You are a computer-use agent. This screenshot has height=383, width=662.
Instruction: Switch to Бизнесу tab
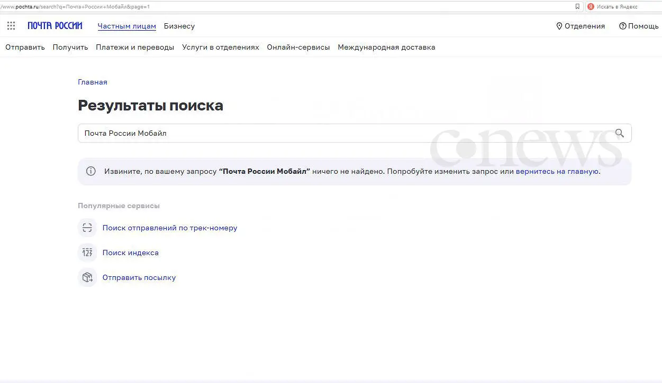pyautogui.click(x=179, y=26)
